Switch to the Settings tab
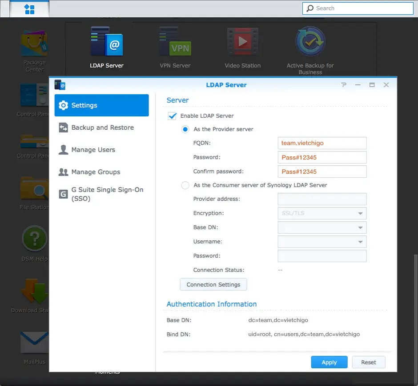Image resolution: width=418 pixels, height=386 pixels. pyautogui.click(x=101, y=105)
